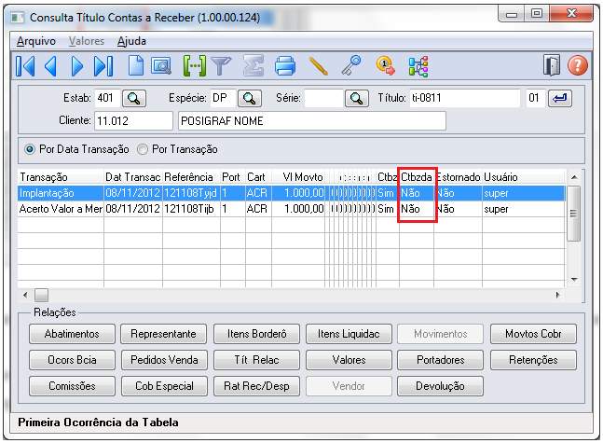This screenshot has height=443, width=603.
Task: Click the exit door icon
Action: tap(552, 65)
